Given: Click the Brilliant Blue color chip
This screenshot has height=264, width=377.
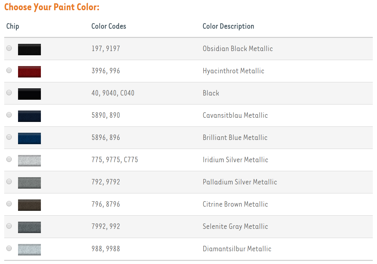Looking at the screenshot, I should tap(29, 138).
